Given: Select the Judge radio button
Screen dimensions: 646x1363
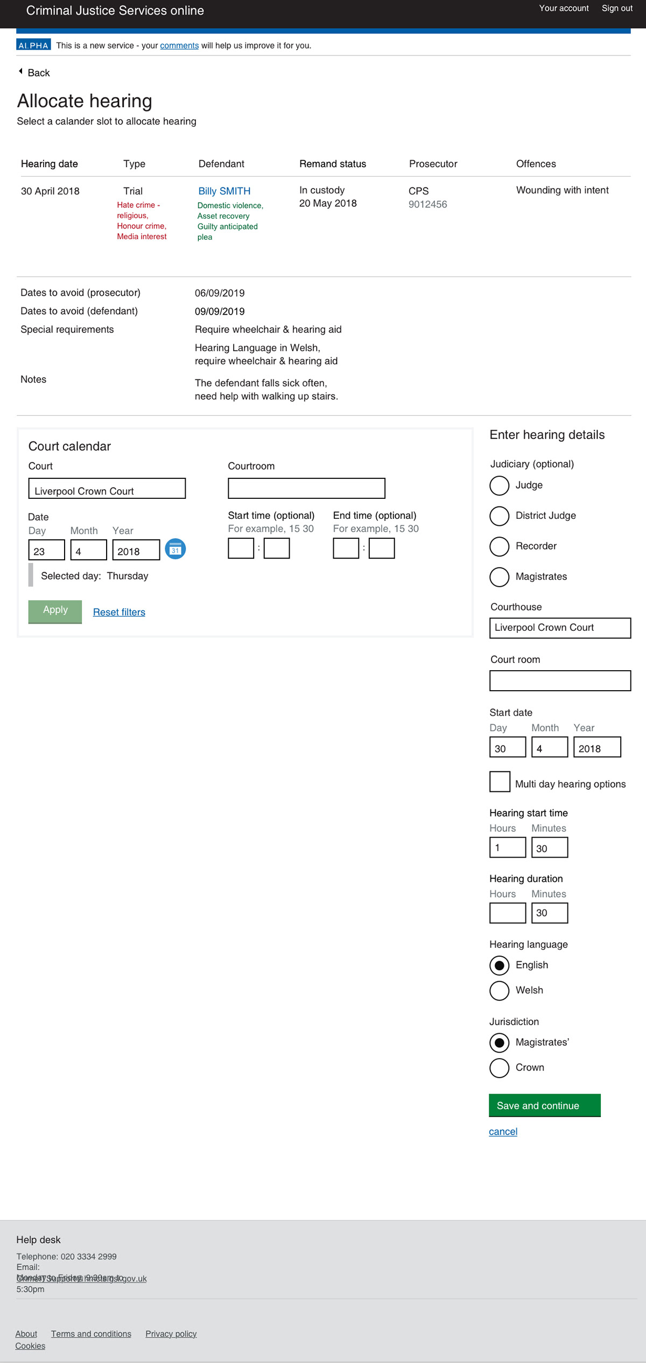Looking at the screenshot, I should pyautogui.click(x=499, y=485).
